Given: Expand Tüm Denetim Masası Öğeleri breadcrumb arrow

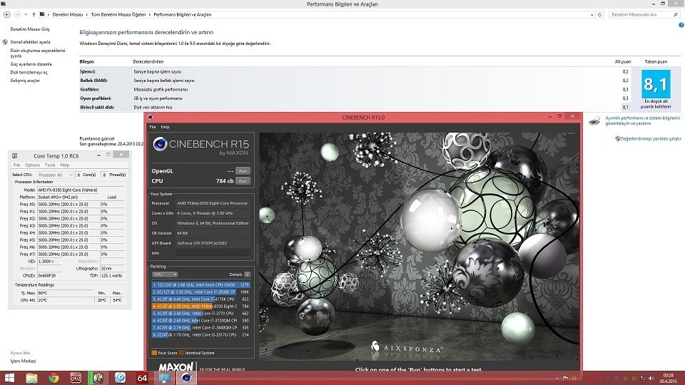Looking at the screenshot, I should (x=150, y=14).
